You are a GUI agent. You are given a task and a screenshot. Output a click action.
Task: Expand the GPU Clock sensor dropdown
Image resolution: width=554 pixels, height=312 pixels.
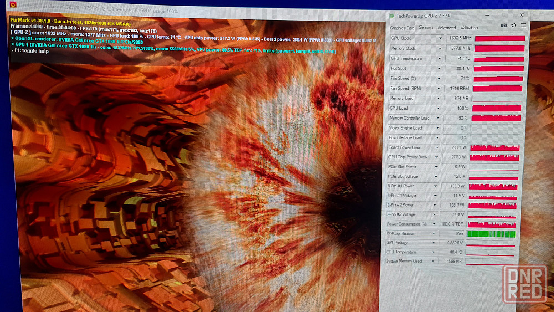[440, 38]
